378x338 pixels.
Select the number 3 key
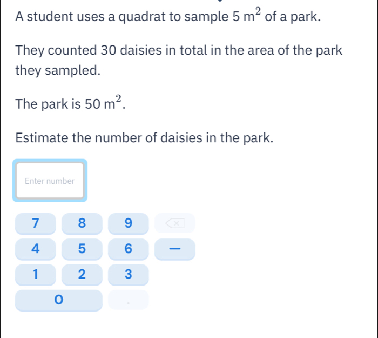coord(128,274)
